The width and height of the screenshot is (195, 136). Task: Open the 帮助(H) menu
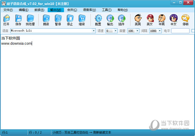123,10
